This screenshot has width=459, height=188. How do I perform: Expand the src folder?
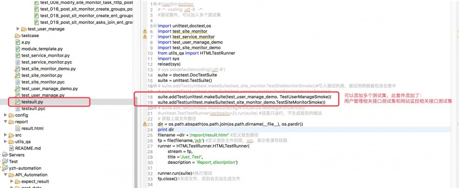click(5, 135)
